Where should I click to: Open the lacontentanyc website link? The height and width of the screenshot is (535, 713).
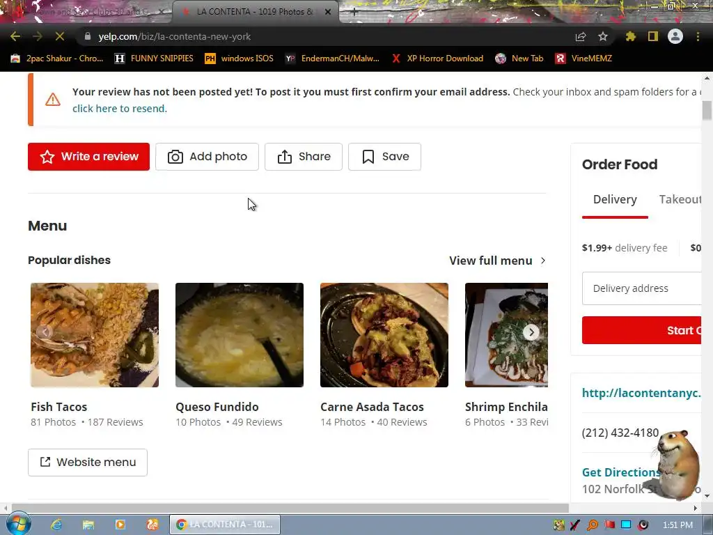pos(641,393)
